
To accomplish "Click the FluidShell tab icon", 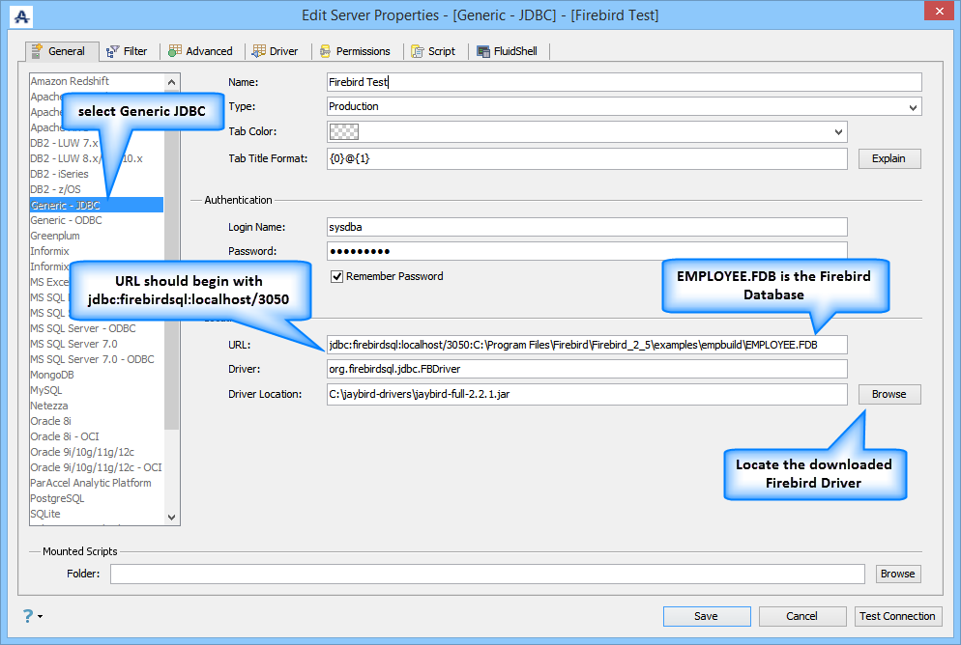I will [483, 51].
